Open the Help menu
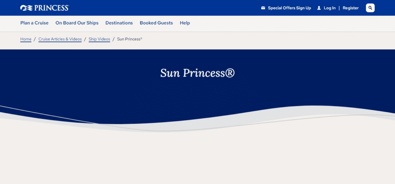The width and height of the screenshot is (395, 184). click(185, 23)
